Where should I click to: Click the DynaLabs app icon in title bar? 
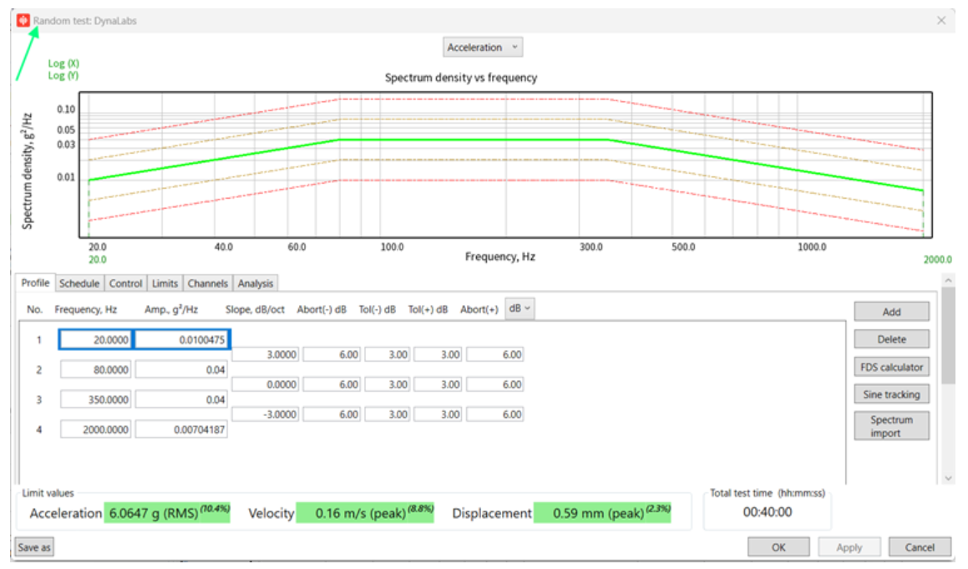click(23, 21)
